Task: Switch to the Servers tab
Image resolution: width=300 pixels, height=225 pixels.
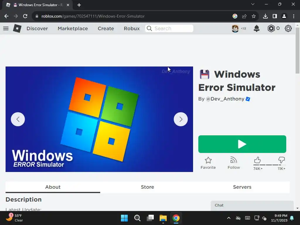Action: pos(242,187)
